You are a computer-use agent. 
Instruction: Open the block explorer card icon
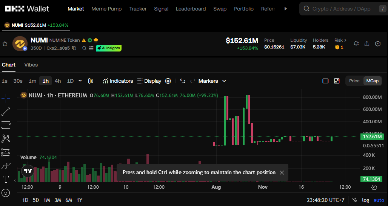tap(91, 48)
